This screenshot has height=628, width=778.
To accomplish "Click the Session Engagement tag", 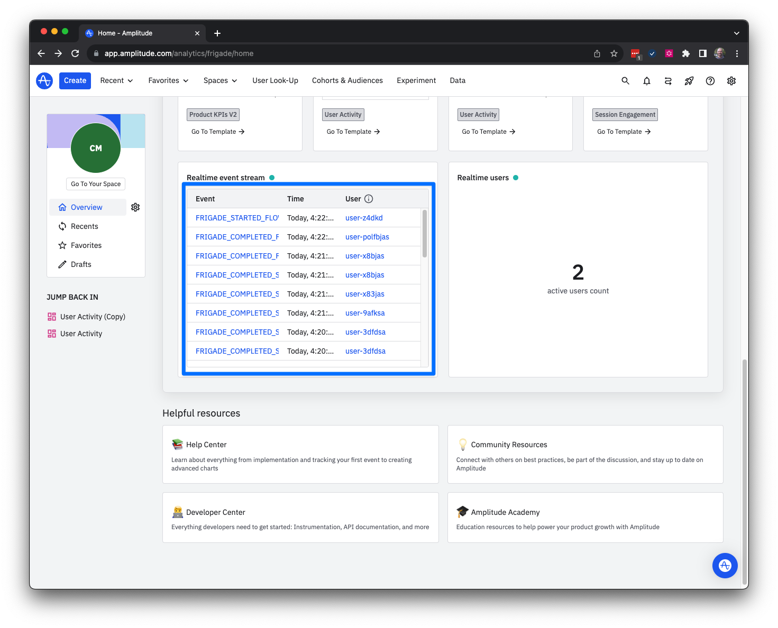I will point(625,115).
